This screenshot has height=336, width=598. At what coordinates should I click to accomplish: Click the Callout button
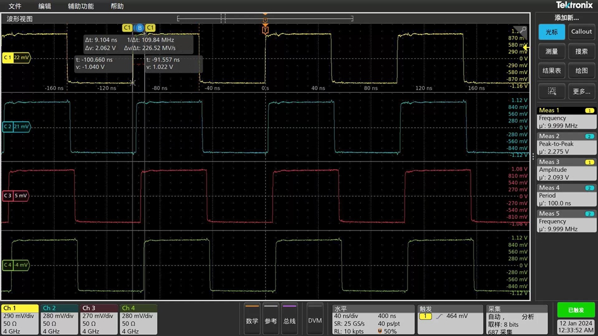pos(581,32)
